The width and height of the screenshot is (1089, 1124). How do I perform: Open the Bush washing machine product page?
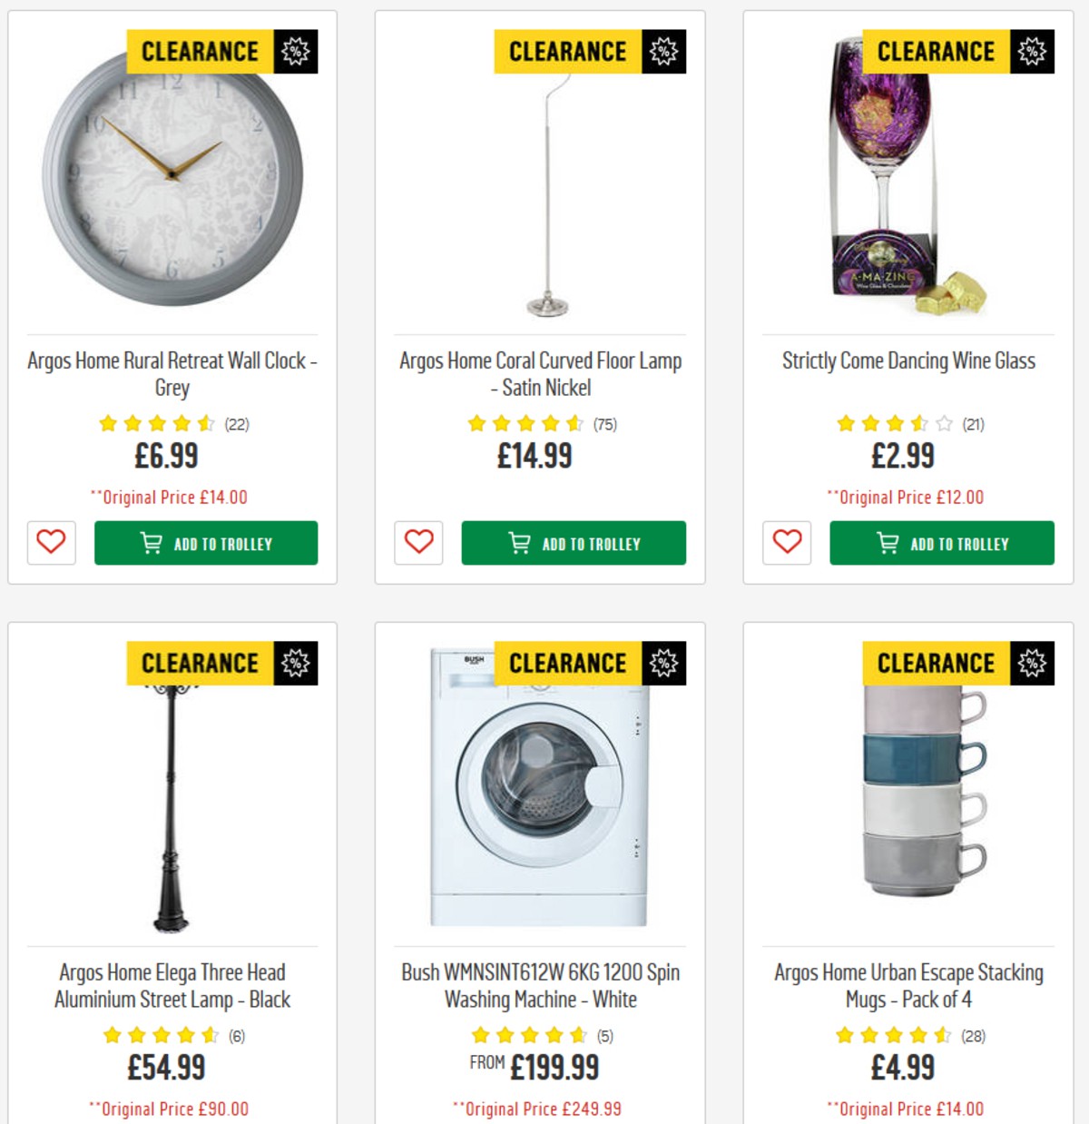pos(538,985)
